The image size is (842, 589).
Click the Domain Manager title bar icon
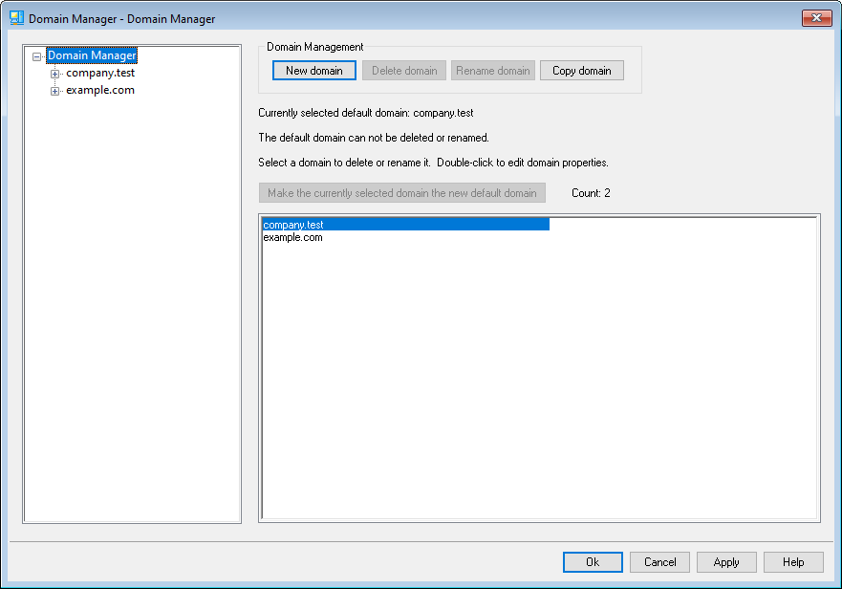point(16,18)
